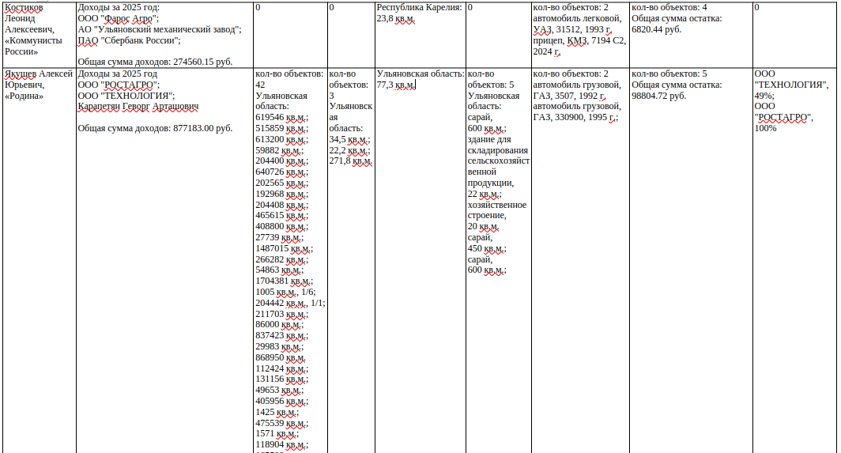Select the land area "192968 кв.м.;"
This screenshot has height=453, width=841.
(x=281, y=194)
